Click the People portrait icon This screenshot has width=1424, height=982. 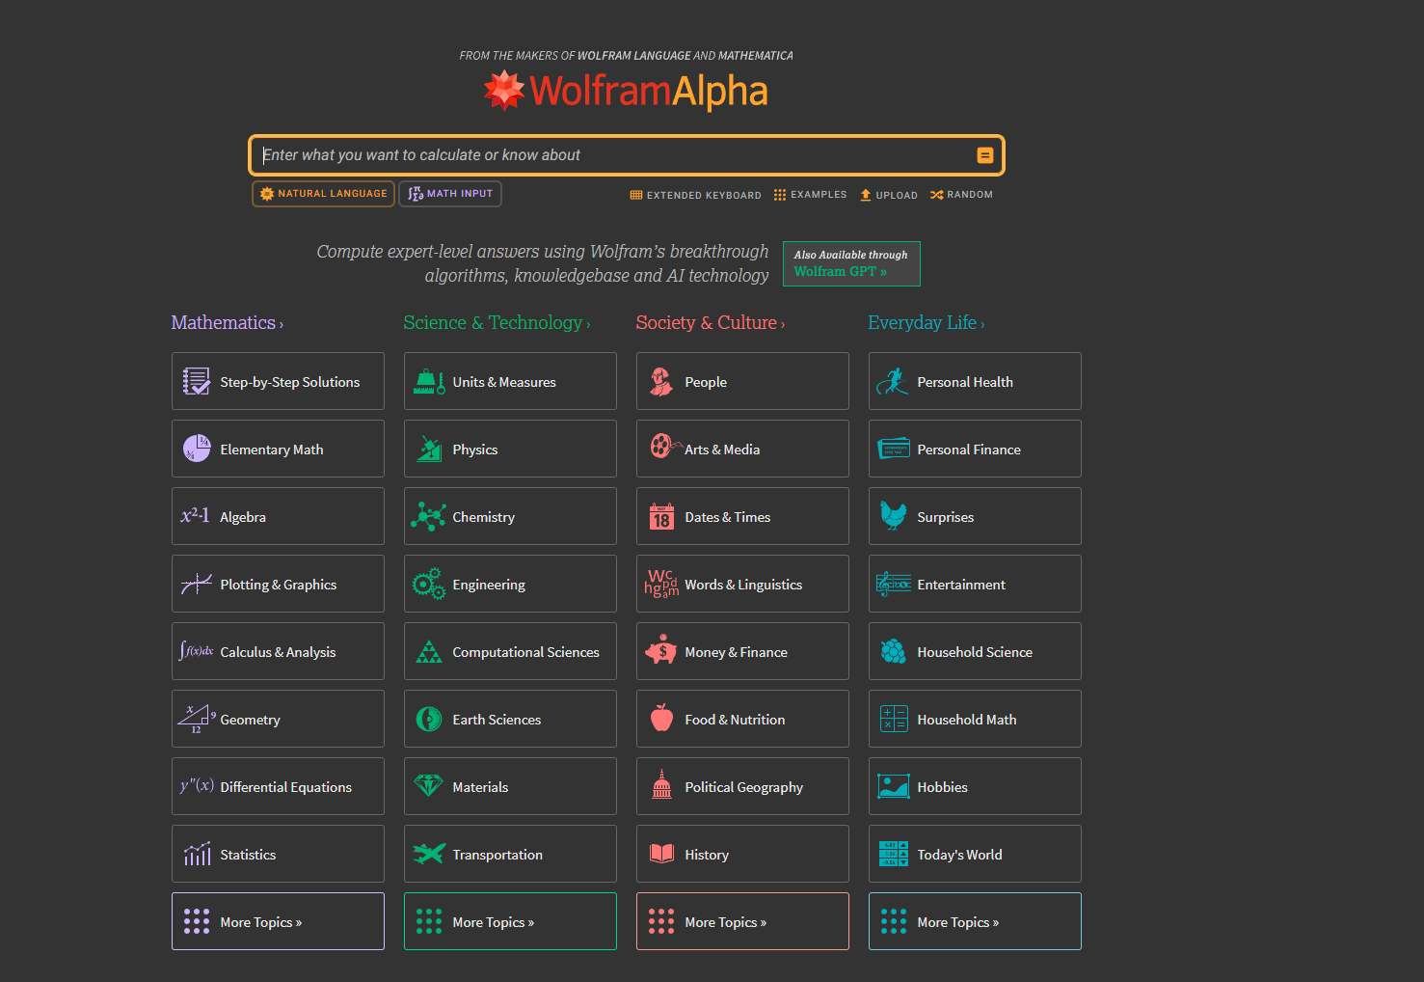click(x=660, y=381)
